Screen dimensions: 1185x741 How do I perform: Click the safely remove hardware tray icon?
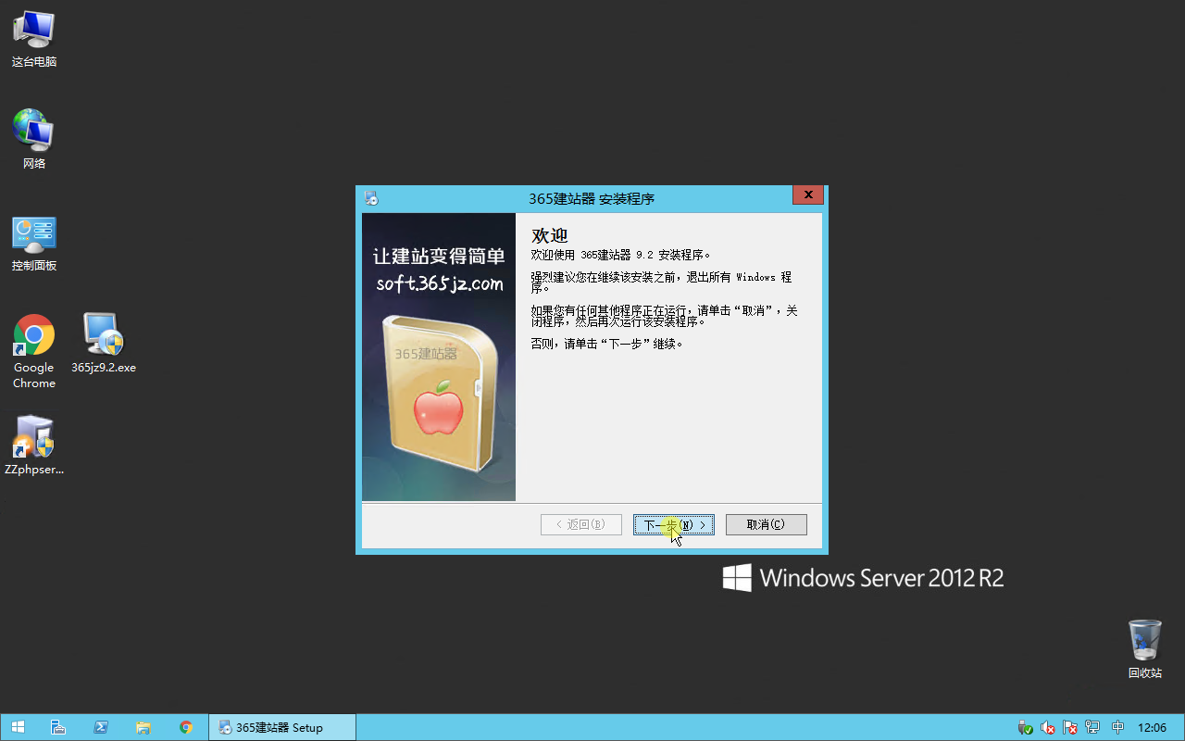tap(1025, 728)
